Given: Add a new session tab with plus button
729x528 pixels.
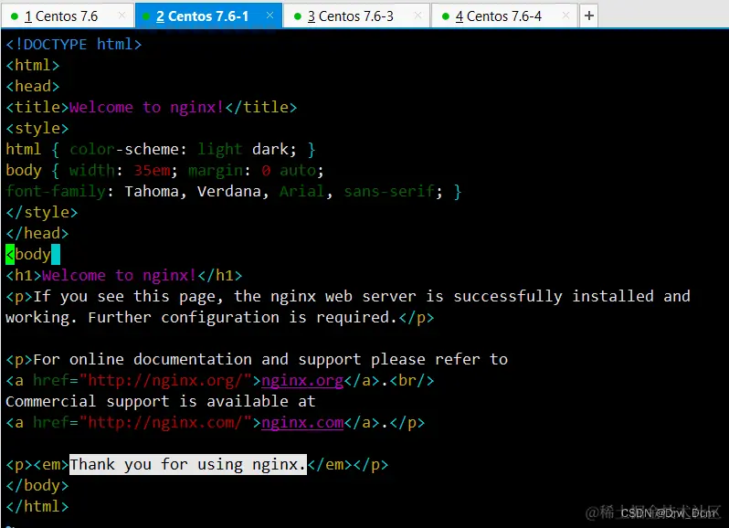Looking at the screenshot, I should pos(589,16).
